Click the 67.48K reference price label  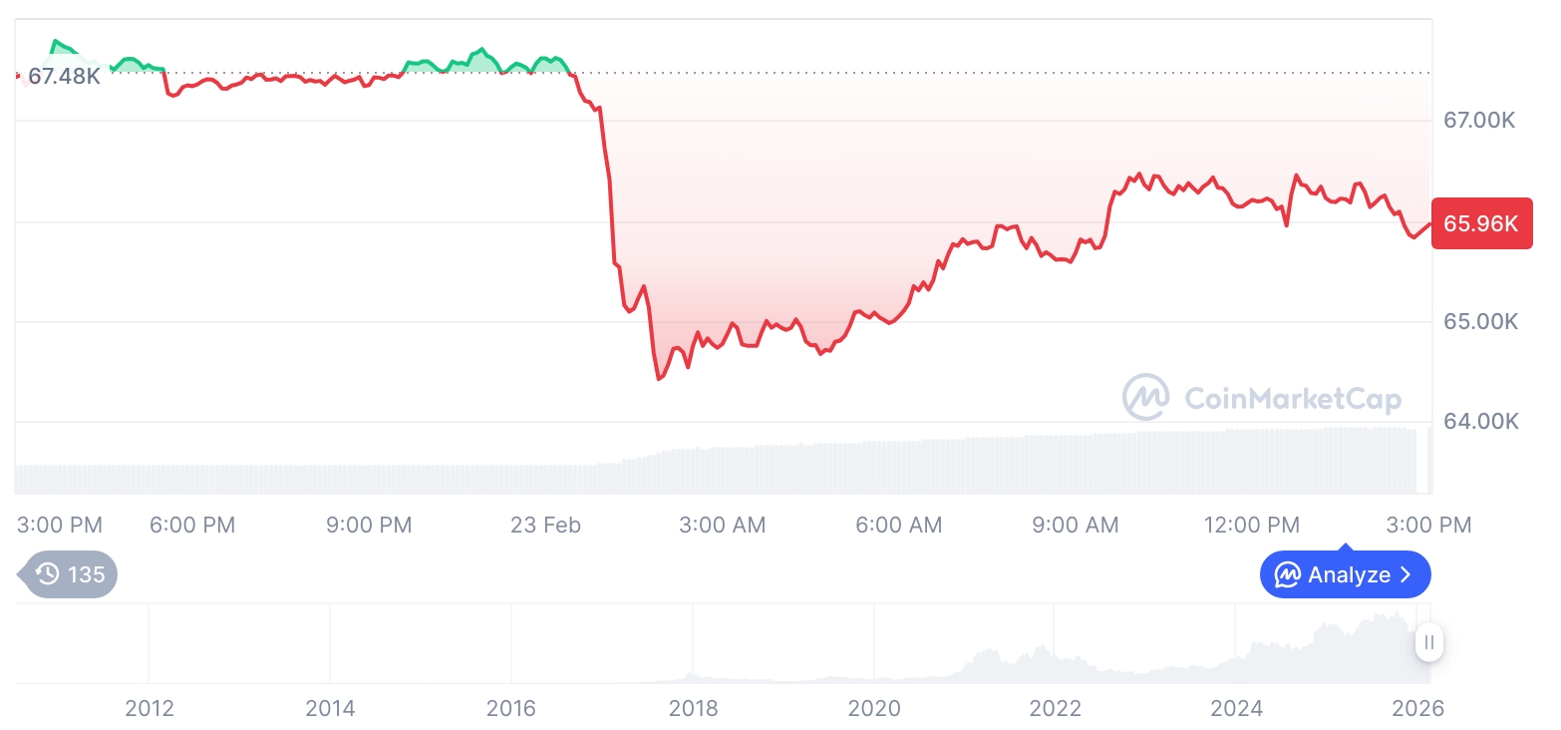[64, 76]
